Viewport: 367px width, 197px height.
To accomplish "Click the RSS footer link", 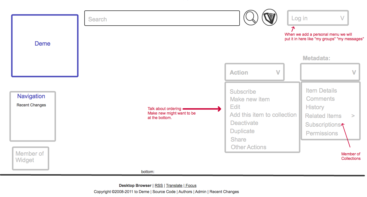I will [159, 185].
